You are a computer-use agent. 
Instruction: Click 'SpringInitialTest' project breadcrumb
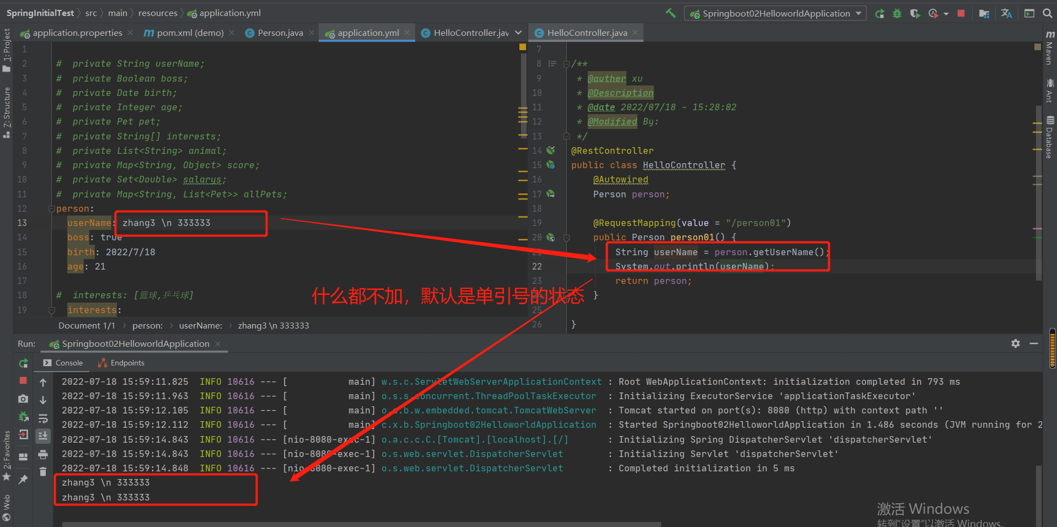[x=40, y=13]
